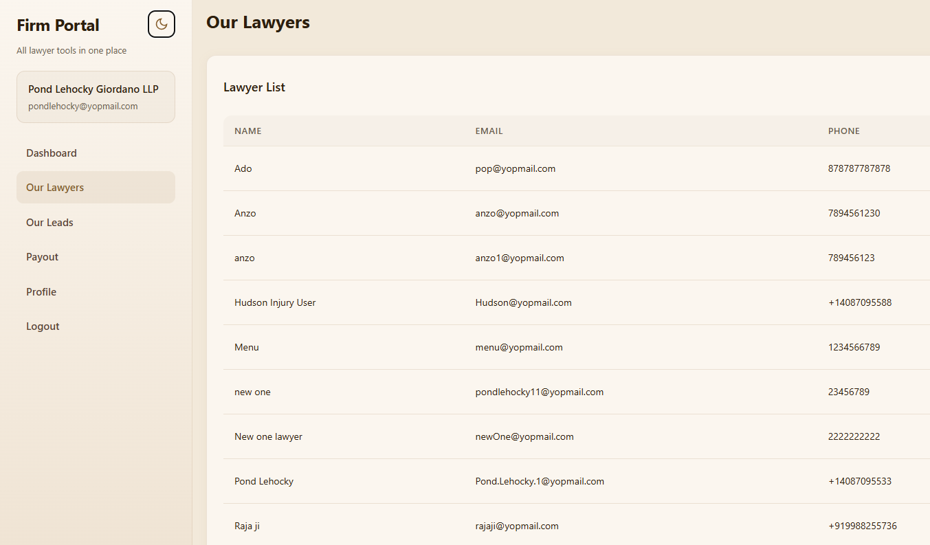
Task: Go to Our Leads section
Action: click(49, 222)
